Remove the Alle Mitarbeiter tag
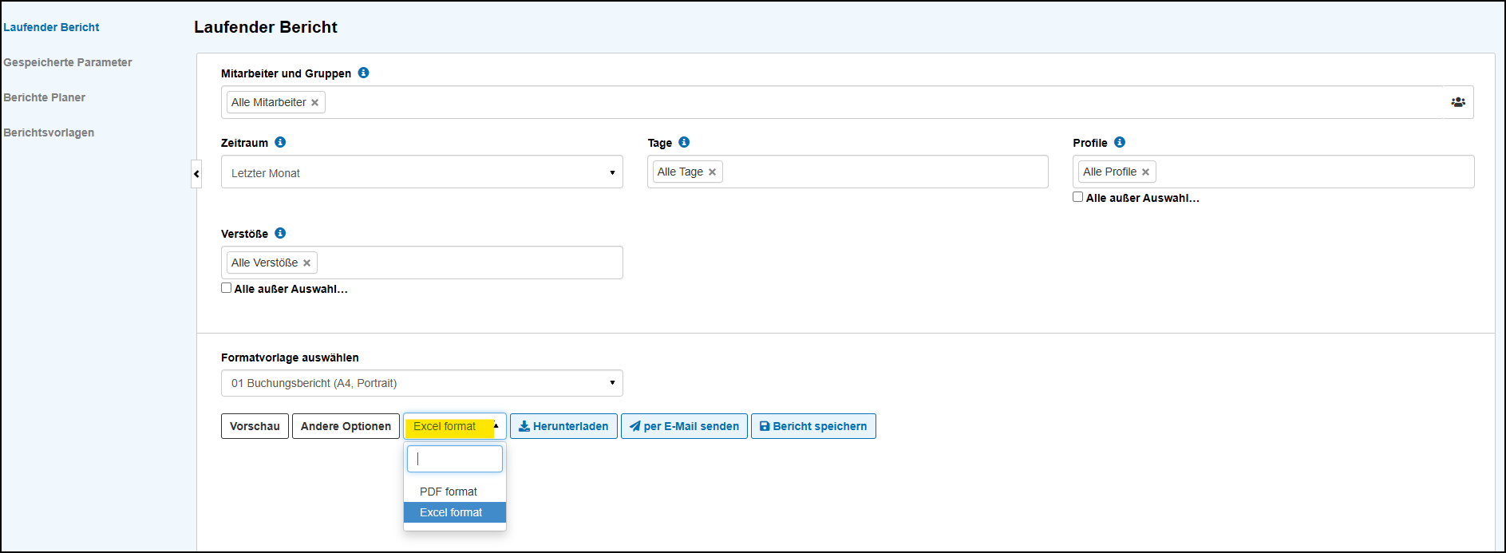Image resolution: width=1506 pixels, height=553 pixels. pos(314,103)
